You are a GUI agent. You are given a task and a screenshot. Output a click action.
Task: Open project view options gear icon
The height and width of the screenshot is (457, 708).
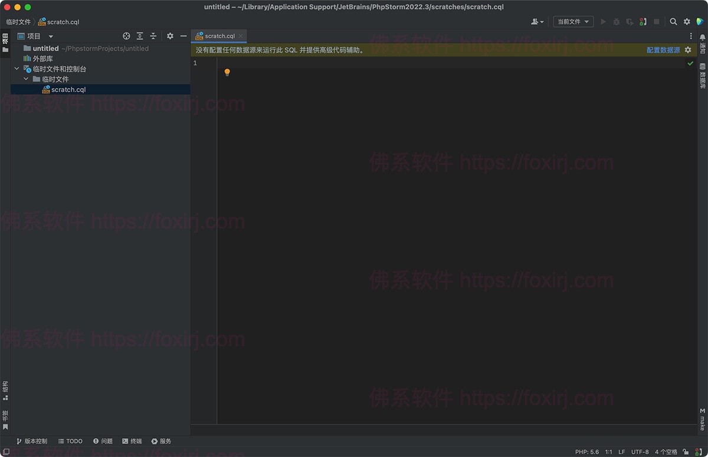(x=170, y=36)
